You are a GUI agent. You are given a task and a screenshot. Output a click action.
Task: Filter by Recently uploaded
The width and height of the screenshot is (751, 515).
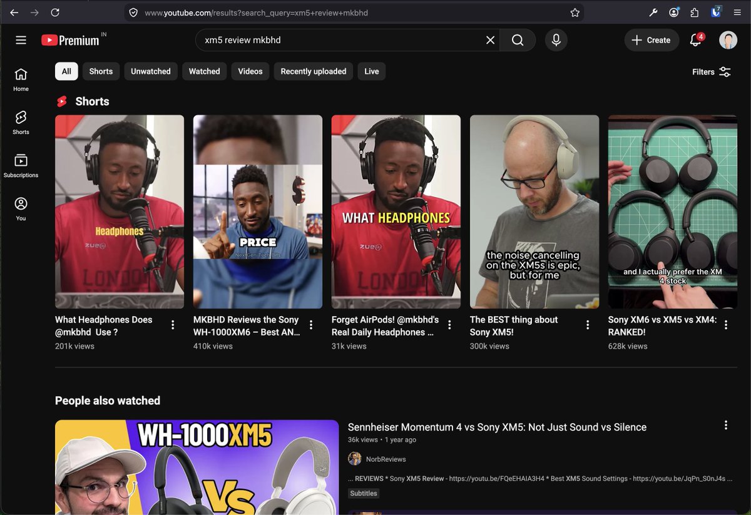click(314, 71)
